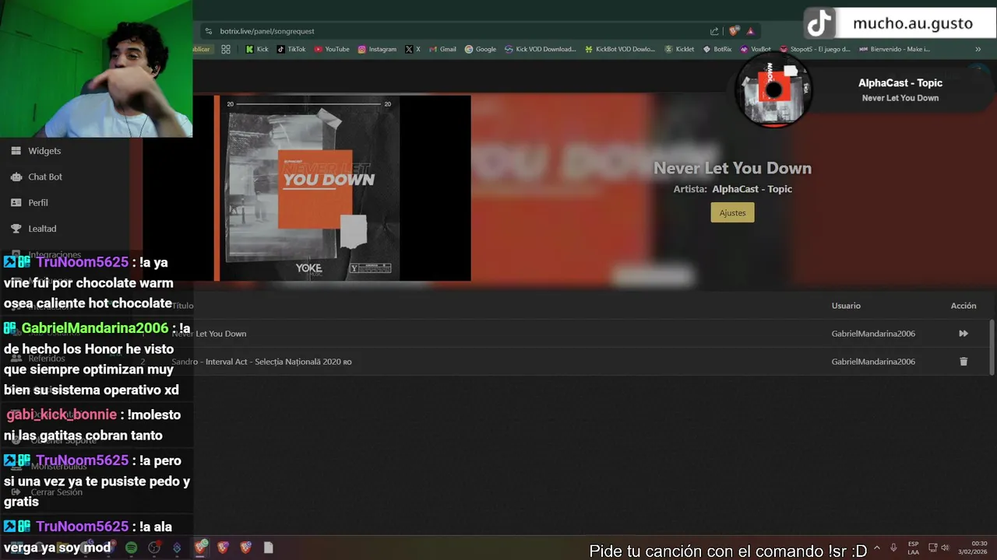Open the VoxBot bookmark

tap(756, 49)
